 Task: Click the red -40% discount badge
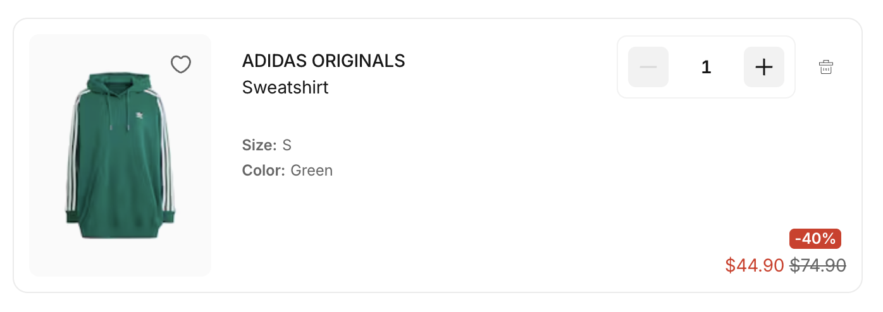815,239
